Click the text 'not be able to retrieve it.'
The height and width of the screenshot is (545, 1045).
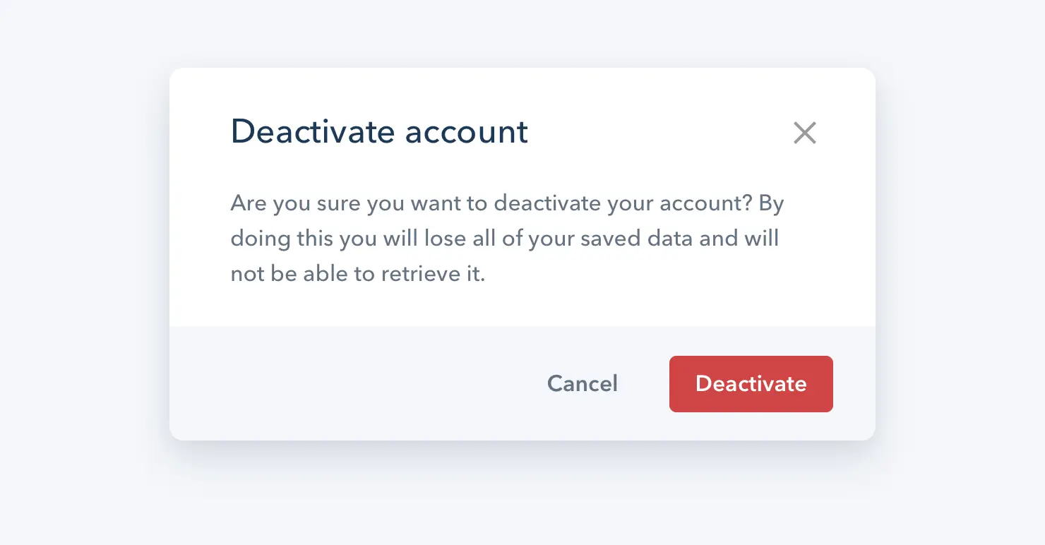[x=358, y=273]
